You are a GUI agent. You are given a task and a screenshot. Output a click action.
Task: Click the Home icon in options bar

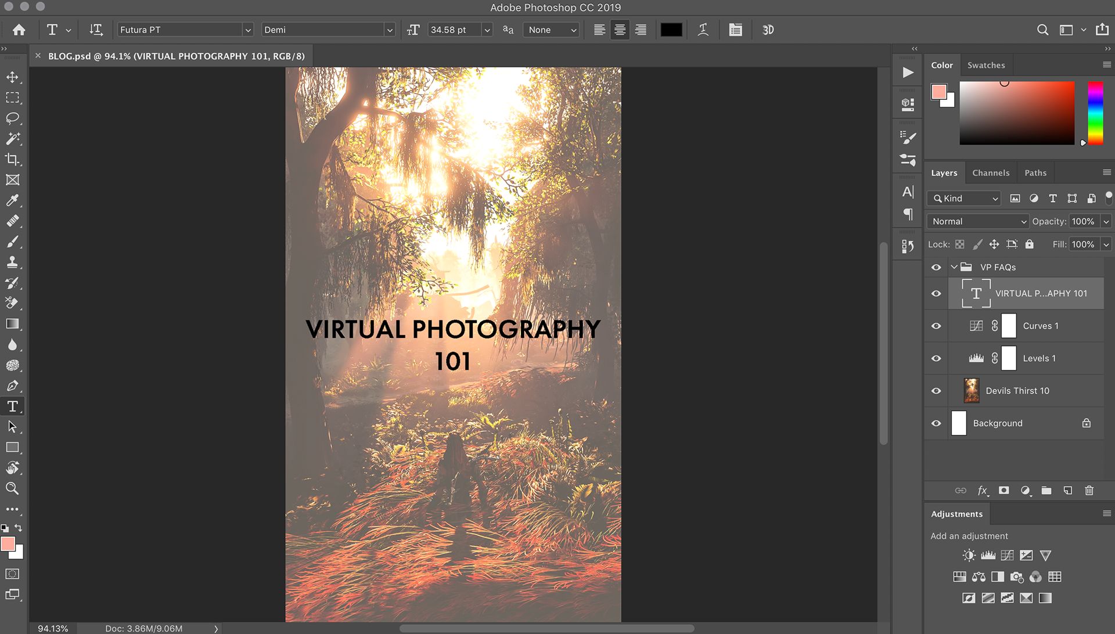pyautogui.click(x=19, y=30)
